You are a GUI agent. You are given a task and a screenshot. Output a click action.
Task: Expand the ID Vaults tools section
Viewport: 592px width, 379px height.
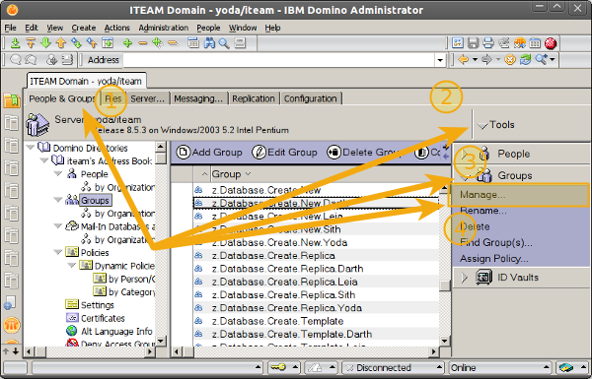[465, 278]
